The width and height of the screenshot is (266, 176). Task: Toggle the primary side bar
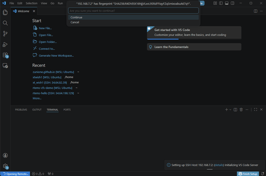pyautogui.click(x=221, y=3)
